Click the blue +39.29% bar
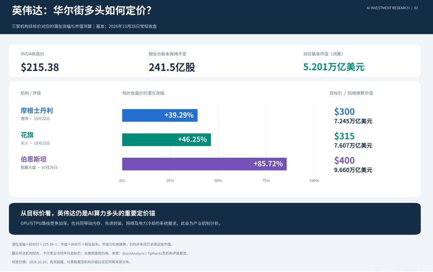The width and height of the screenshot is (433, 272). [160, 115]
